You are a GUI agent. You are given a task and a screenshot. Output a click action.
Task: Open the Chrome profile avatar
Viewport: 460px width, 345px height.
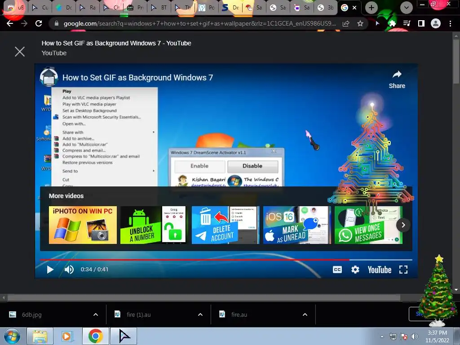(x=436, y=23)
